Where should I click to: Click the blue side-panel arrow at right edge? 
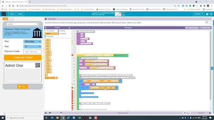212,68
